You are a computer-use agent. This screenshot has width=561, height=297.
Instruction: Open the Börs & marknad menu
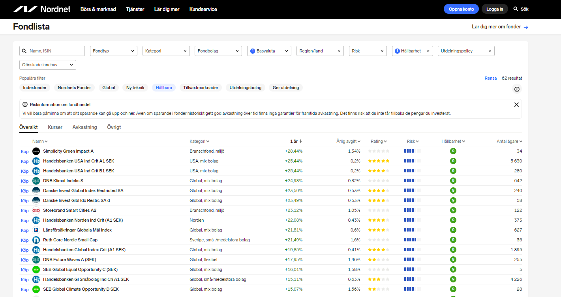click(x=98, y=9)
